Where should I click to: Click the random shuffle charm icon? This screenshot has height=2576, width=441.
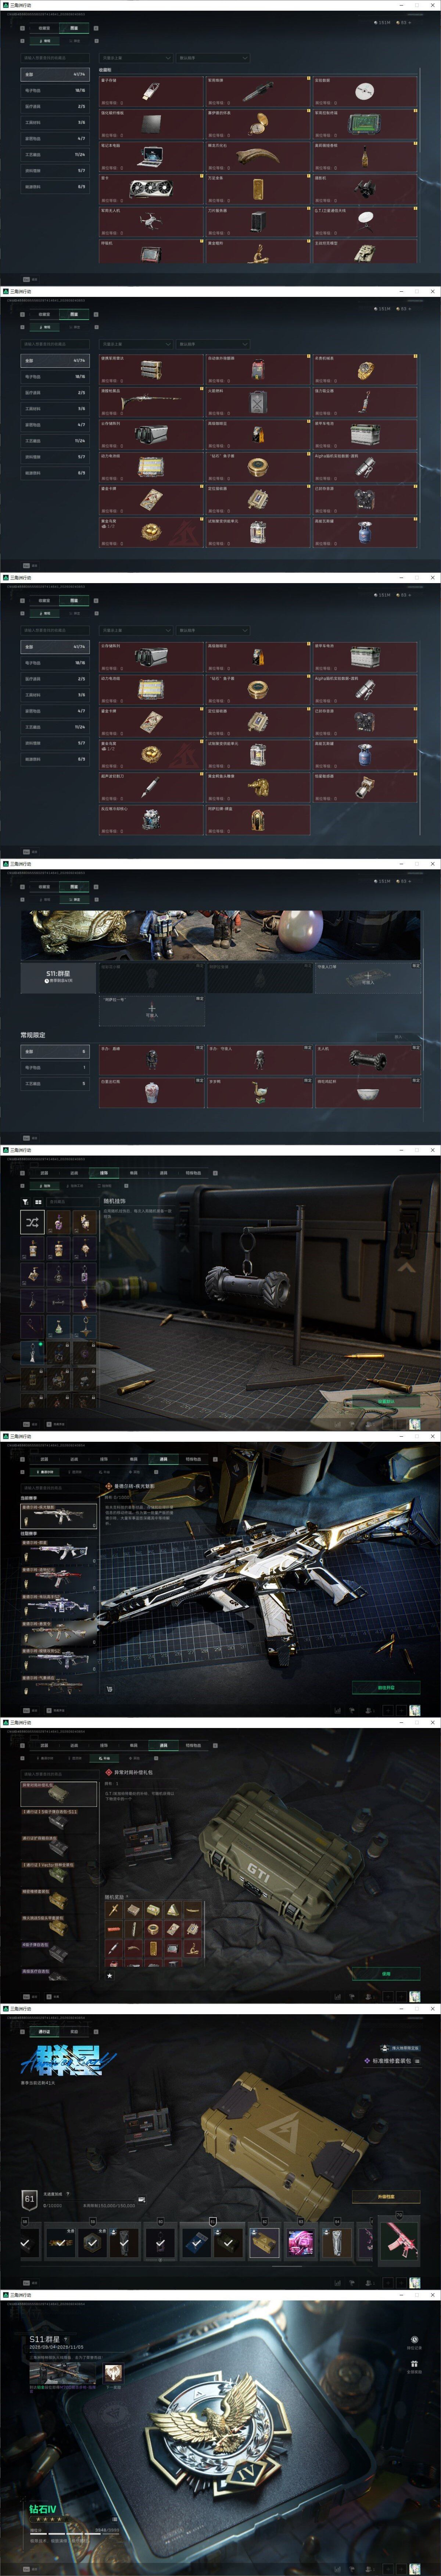click(x=33, y=1222)
